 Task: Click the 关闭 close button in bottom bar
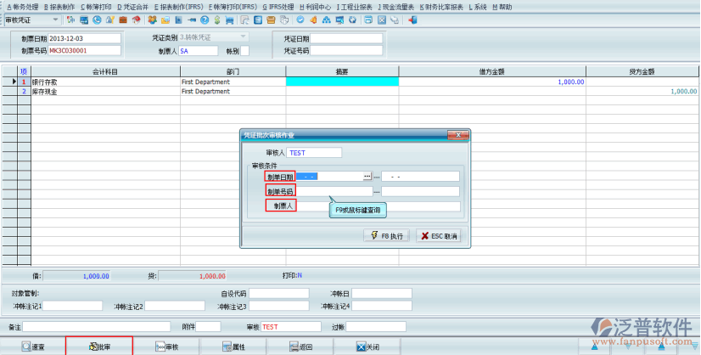(x=367, y=347)
